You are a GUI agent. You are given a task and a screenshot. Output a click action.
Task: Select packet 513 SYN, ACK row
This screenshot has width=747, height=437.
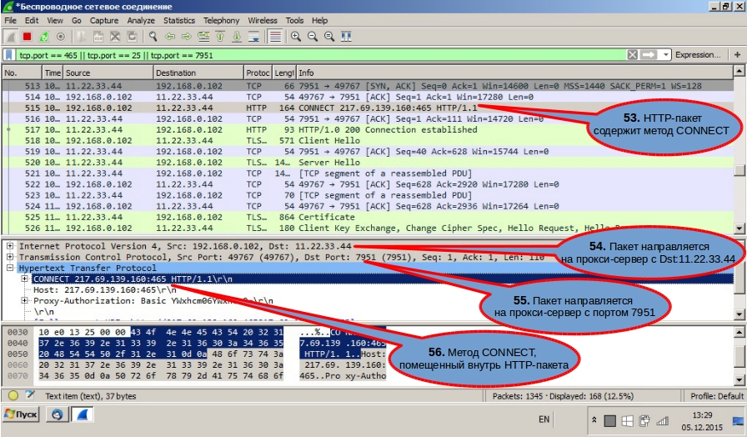point(367,86)
